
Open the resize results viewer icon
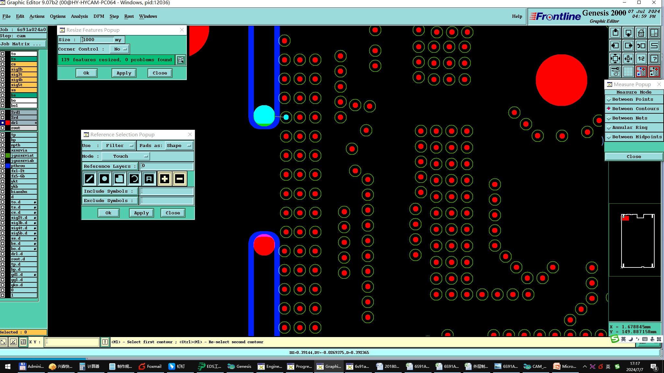(x=181, y=60)
